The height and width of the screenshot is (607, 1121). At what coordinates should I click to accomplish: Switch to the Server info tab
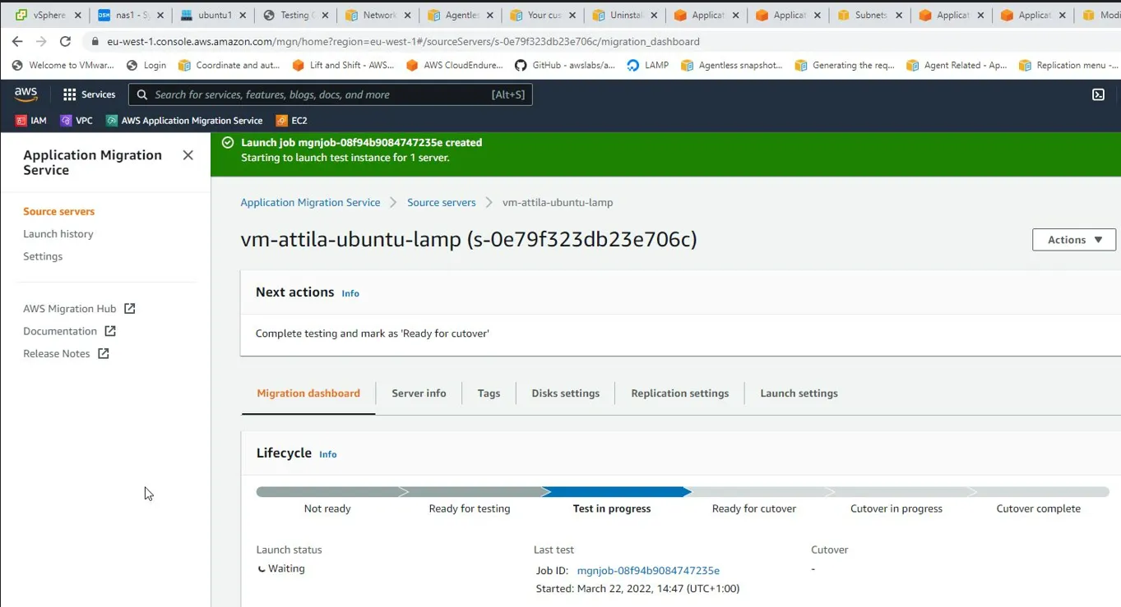419,393
